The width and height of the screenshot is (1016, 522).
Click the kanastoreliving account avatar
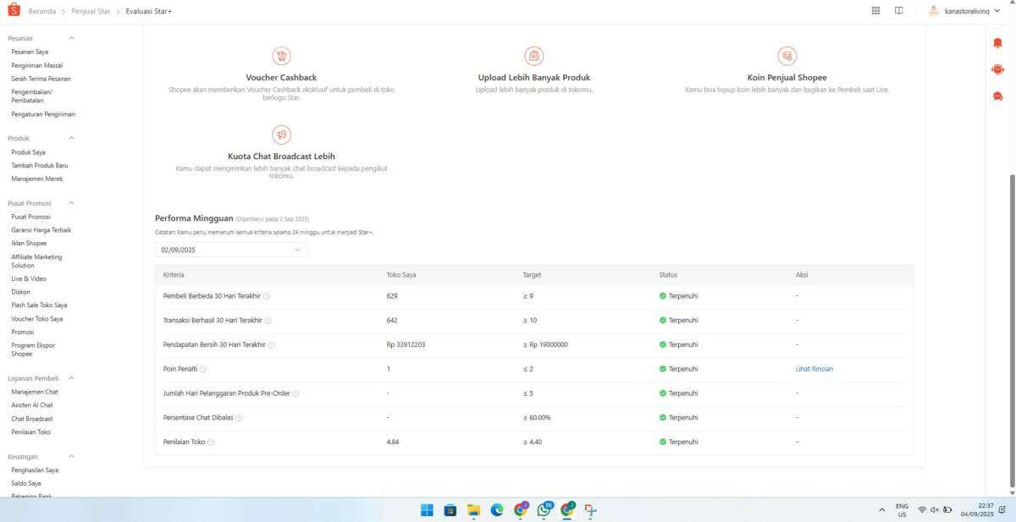(x=934, y=11)
